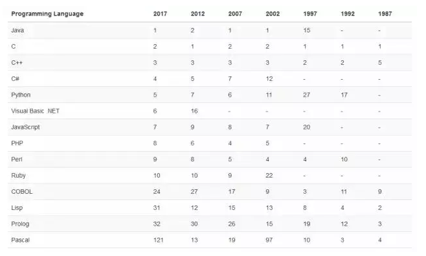Select the Python row label
The image size is (426, 256).
(21, 95)
